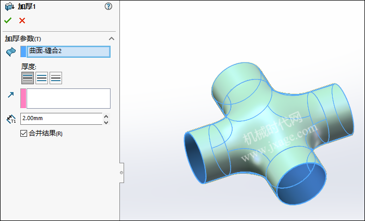Screen dimensions: 365x221
Task: Choose thicken side 1 option
Action: point(28,78)
